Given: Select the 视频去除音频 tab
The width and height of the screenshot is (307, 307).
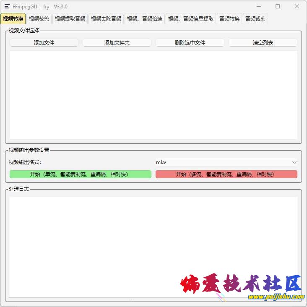Looking at the screenshot, I should pos(106,19).
